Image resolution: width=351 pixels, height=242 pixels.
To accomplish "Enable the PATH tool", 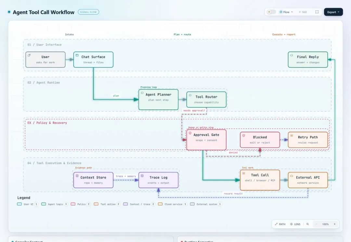I will pos(280,224).
